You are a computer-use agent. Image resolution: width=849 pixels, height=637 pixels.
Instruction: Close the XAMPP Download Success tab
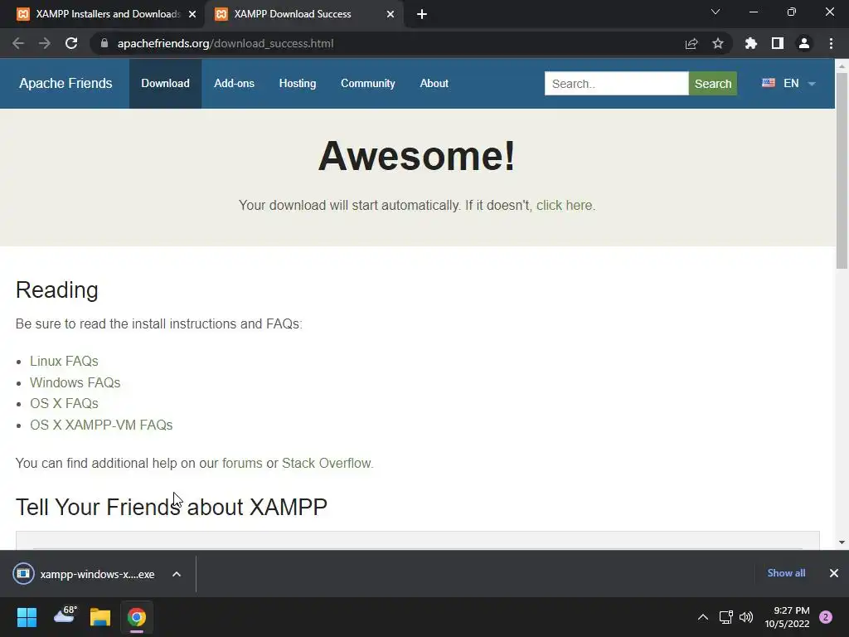click(391, 15)
